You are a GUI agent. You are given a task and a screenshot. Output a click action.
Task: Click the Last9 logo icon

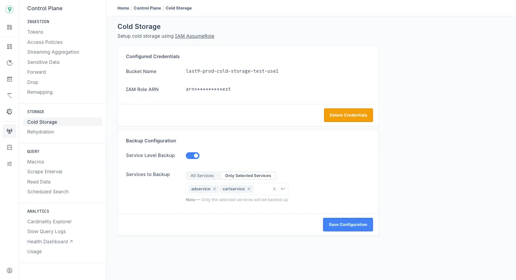click(10, 10)
